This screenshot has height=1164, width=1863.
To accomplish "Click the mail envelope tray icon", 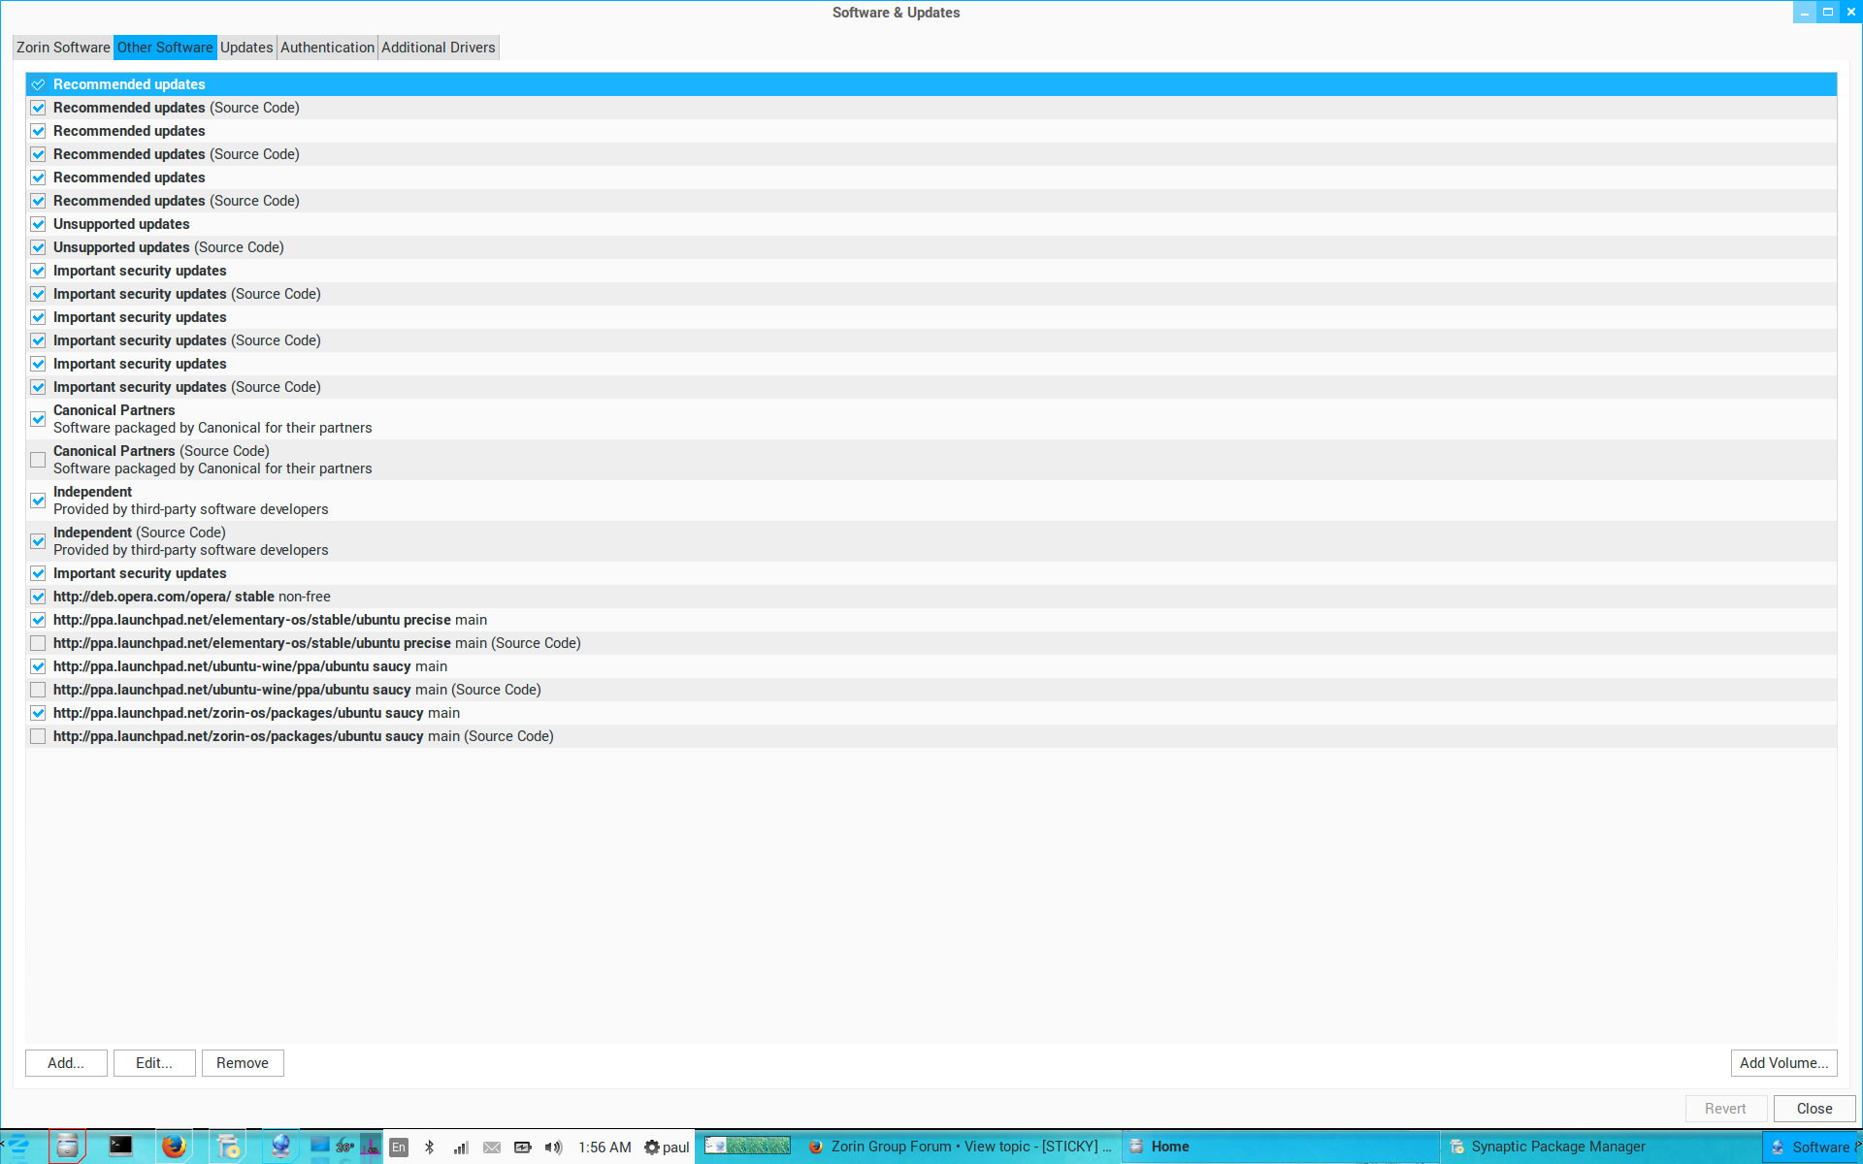I will 492,1147.
